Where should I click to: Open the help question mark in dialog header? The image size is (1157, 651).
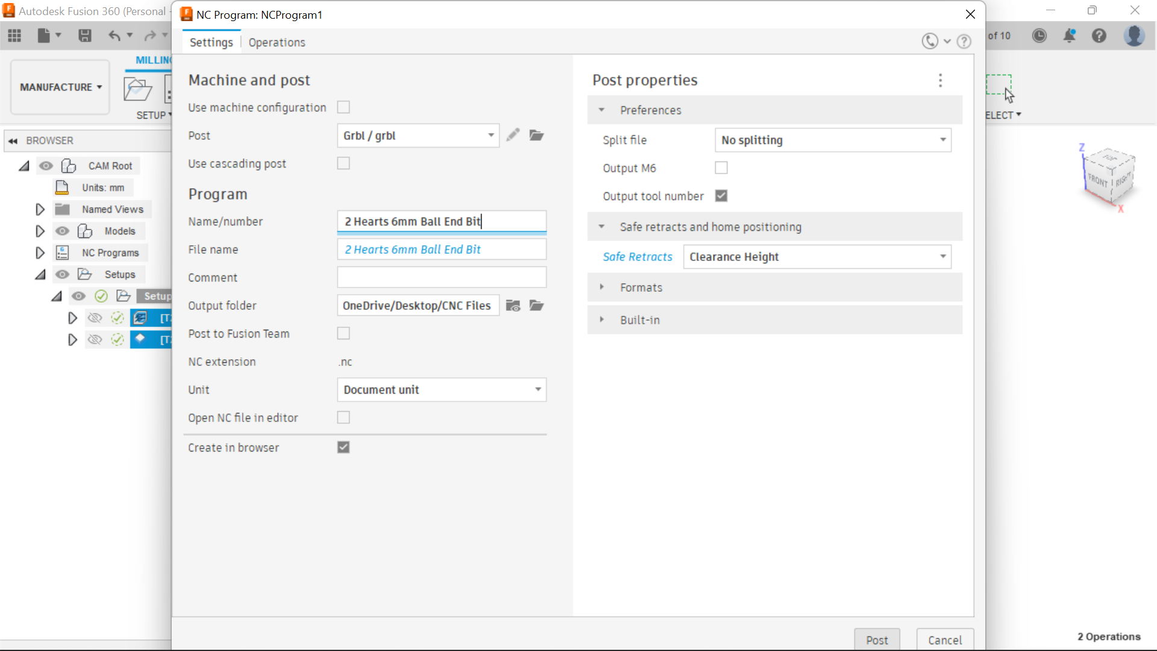click(964, 42)
